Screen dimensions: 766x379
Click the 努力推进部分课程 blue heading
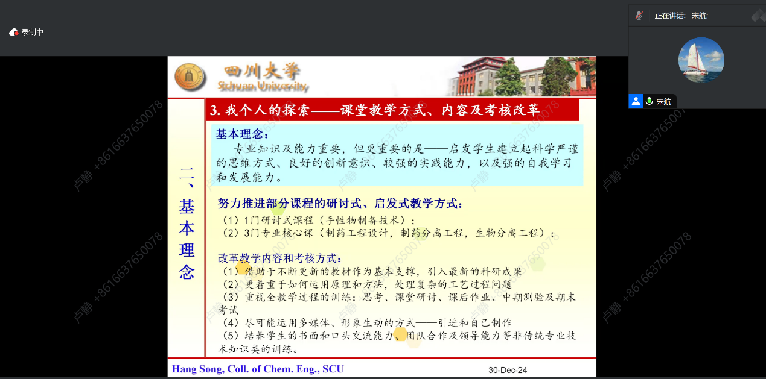(340, 204)
